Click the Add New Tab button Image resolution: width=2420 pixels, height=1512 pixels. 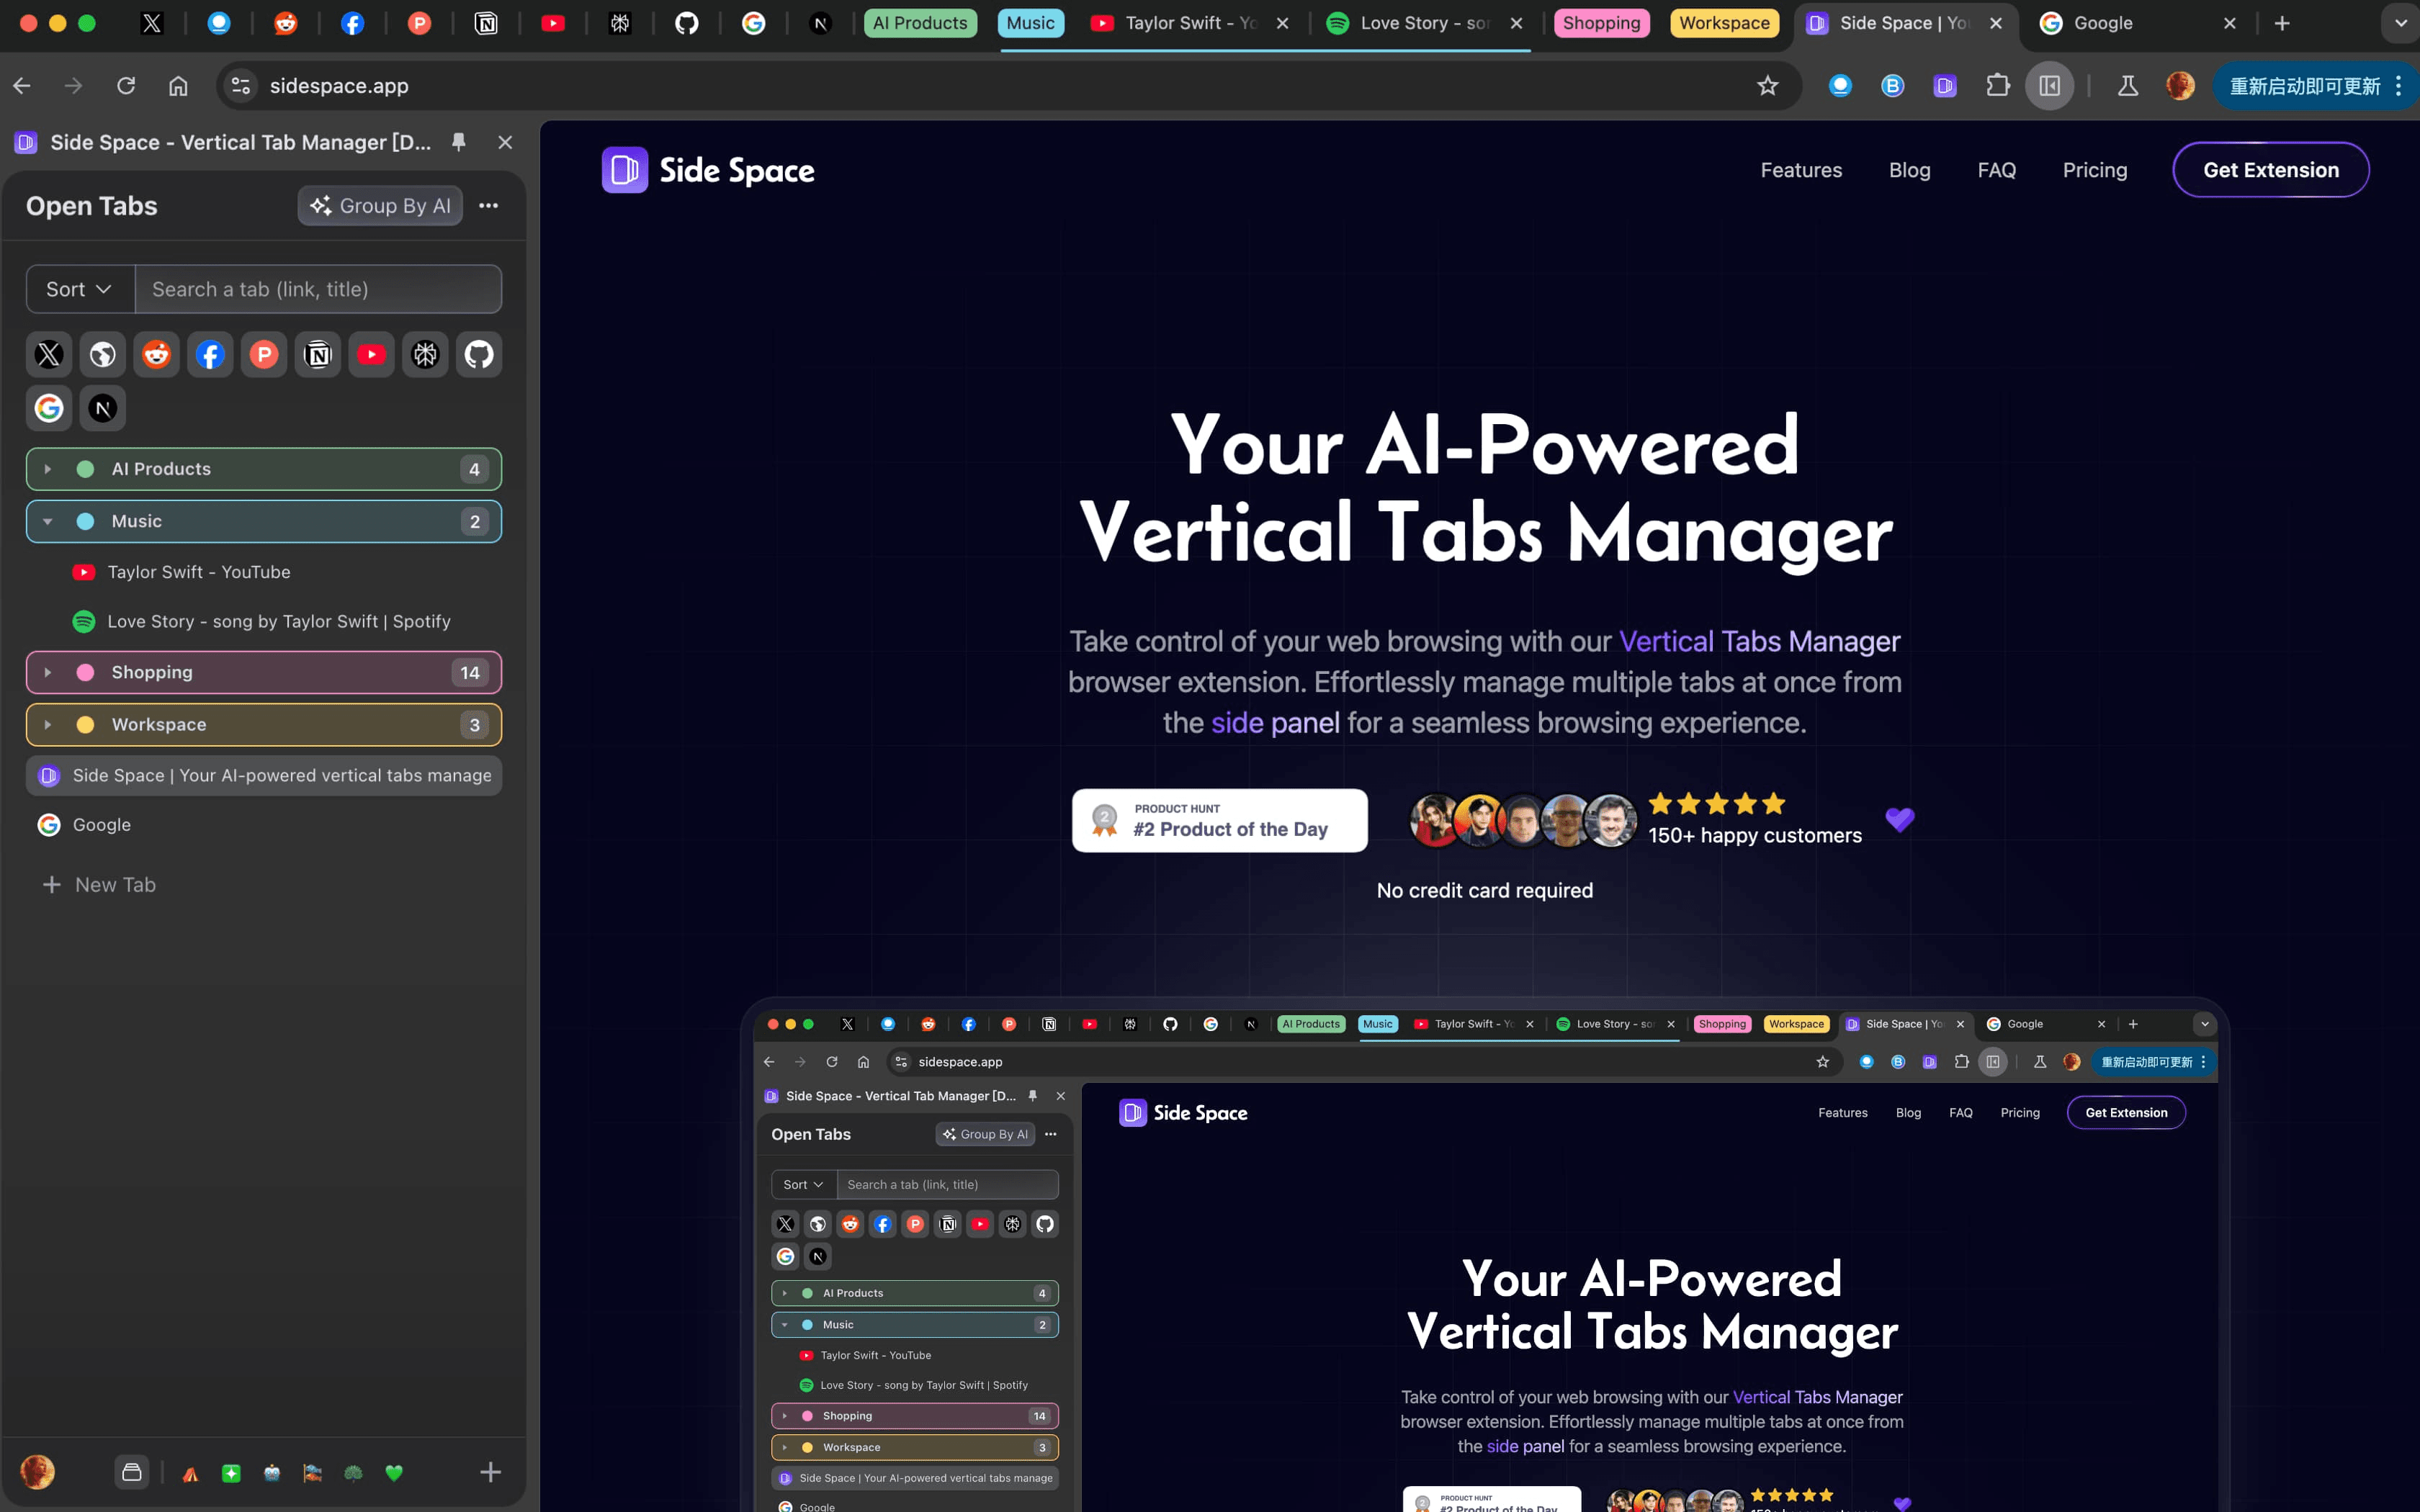[x=96, y=883]
